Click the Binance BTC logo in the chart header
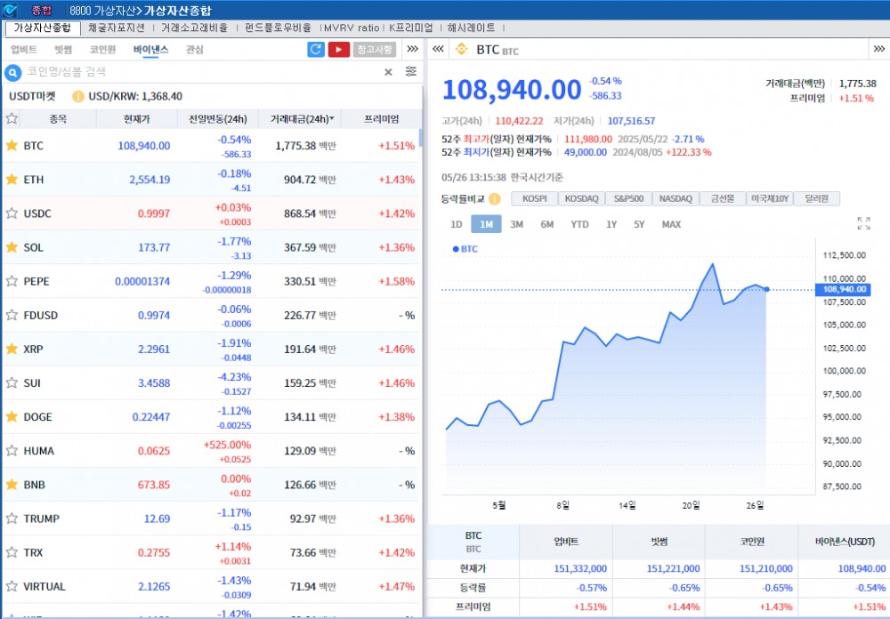The height and width of the screenshot is (619, 890). coord(461,51)
